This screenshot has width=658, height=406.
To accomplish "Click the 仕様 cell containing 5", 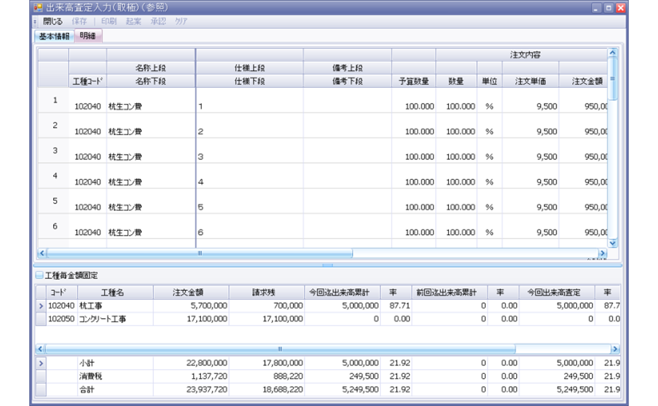I will point(249,207).
